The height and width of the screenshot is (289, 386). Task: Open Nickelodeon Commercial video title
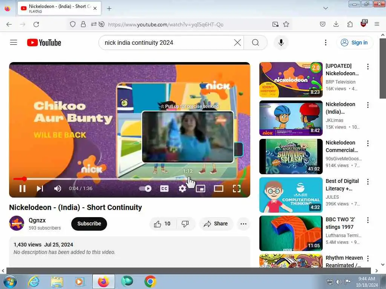click(342, 146)
